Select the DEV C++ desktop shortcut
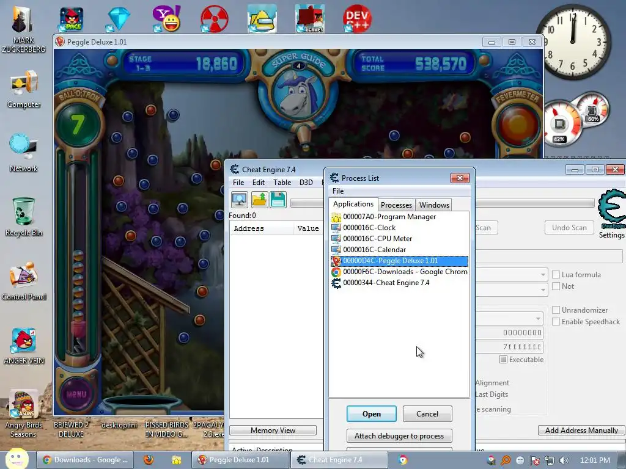The image size is (626, 469). pos(357,19)
